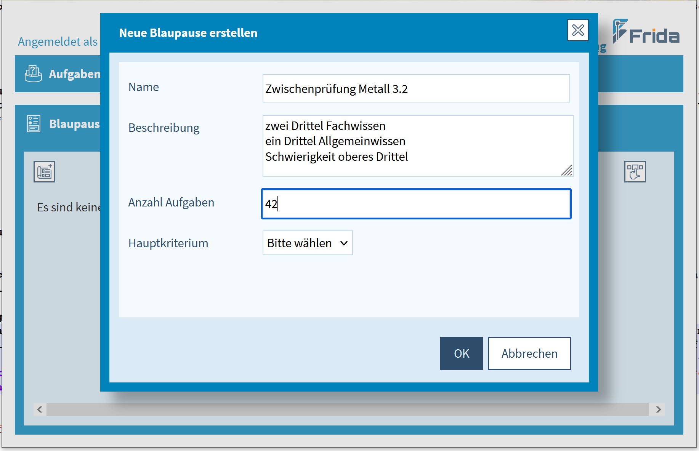Viewport: 699px width, 451px height.
Task: Click the 'Angemeldet als' text
Action: [x=58, y=42]
